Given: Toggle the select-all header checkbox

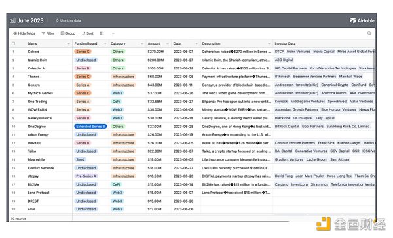Looking at the screenshot, I should pyautogui.click(x=14, y=43).
